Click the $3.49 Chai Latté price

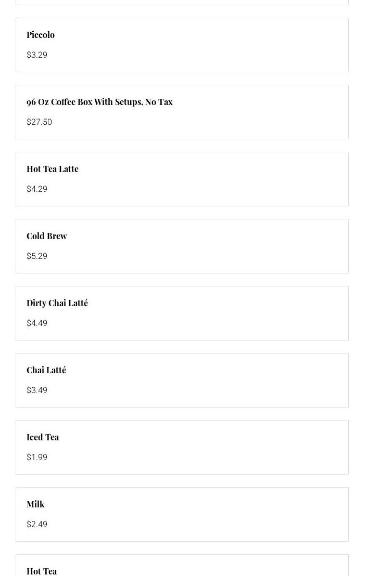click(x=37, y=390)
